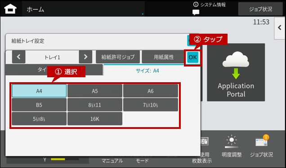
Task: Choose the 16K paper size option
Action: point(95,119)
